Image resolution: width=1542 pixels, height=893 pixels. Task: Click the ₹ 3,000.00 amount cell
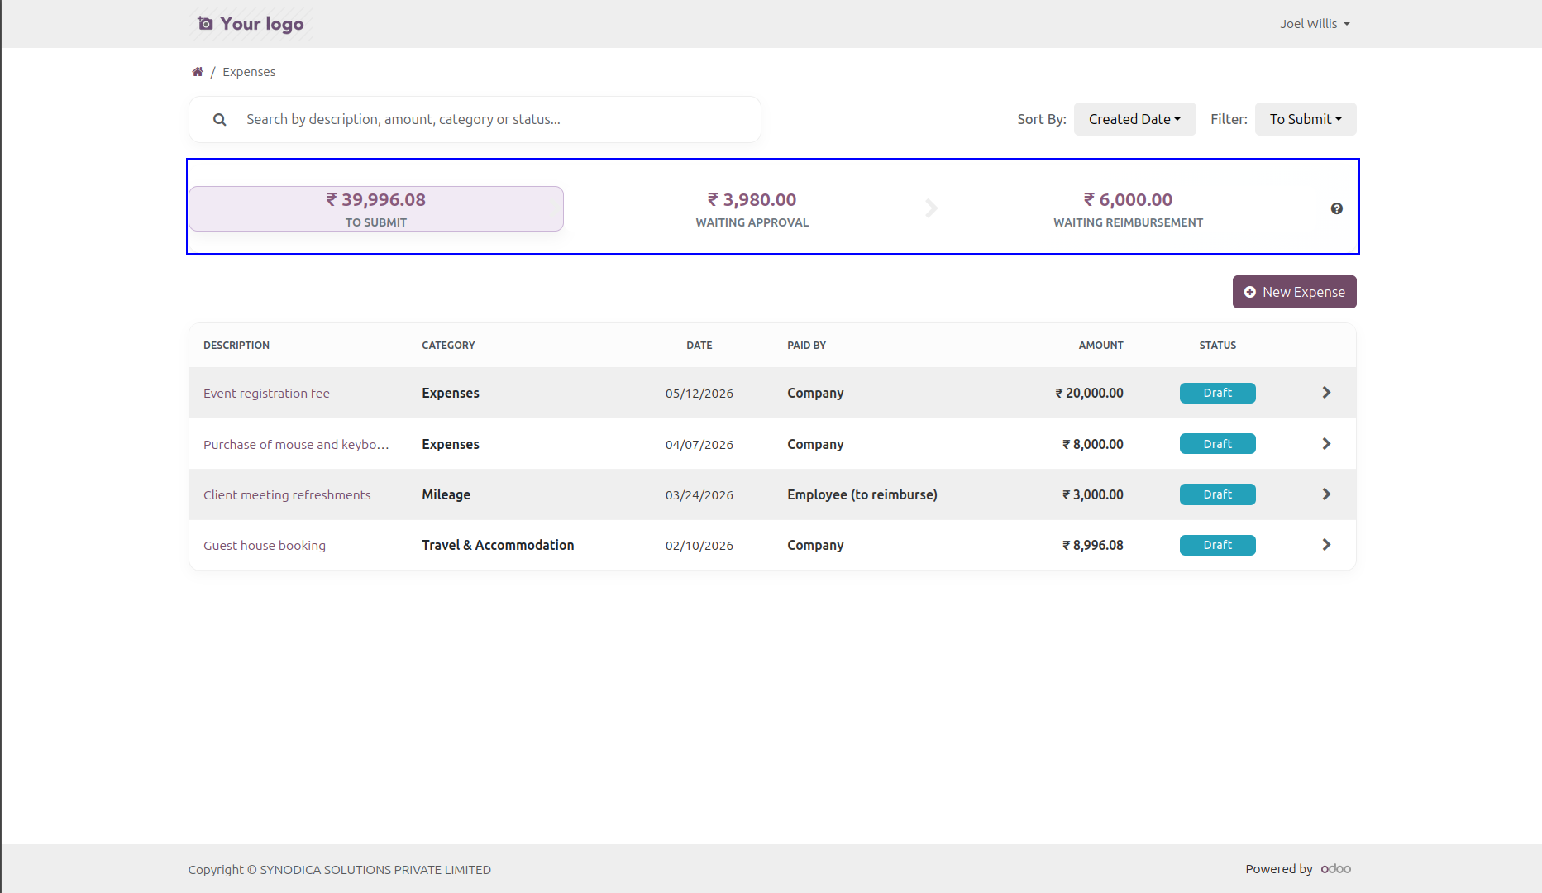pos(1092,495)
